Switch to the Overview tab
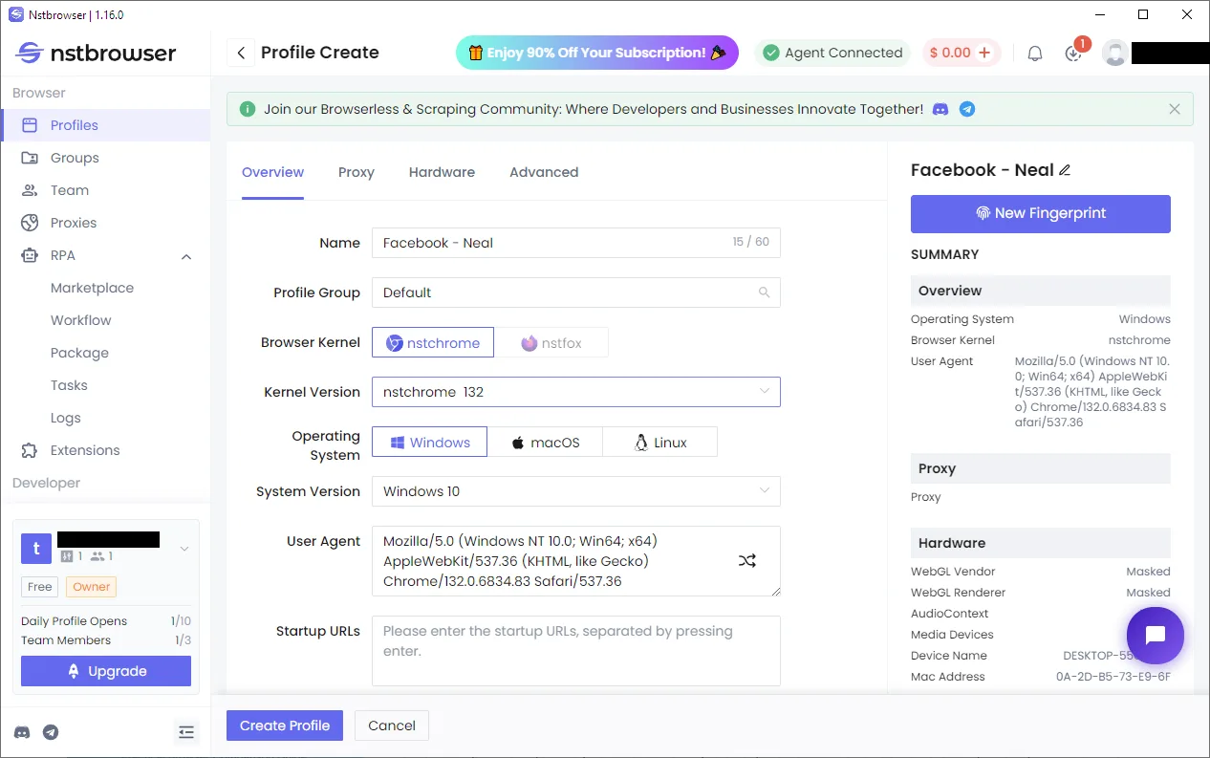Viewport: 1210px width, 758px height. point(272,172)
